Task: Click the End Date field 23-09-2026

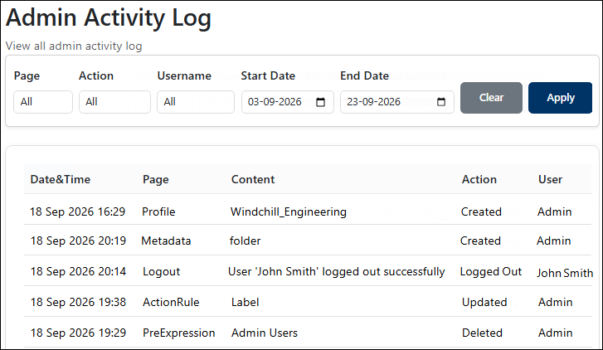Action: (x=396, y=102)
